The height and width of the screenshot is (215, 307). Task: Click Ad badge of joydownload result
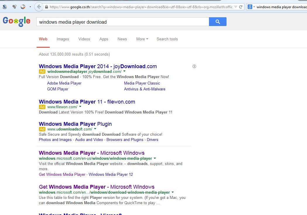point(42,72)
